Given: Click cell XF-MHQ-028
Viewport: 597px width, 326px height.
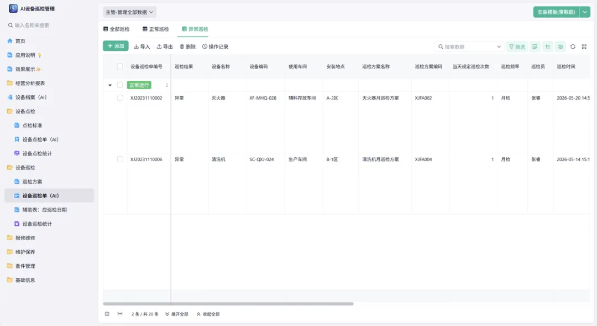Looking at the screenshot, I should (x=263, y=98).
